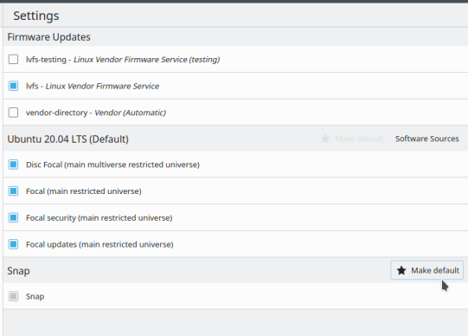Screen dimensions: 468x336
Task: Uncheck the lvfs Linux Vendor Firmware Service checkbox
Action: tap(13, 86)
